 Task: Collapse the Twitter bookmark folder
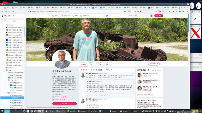click(5, 68)
